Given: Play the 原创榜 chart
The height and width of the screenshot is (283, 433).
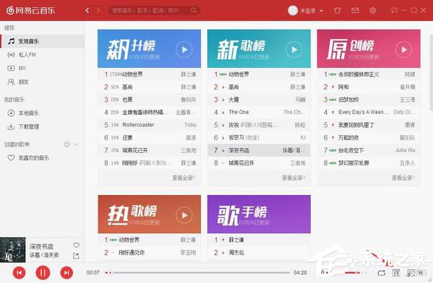Looking at the screenshot, I should 403,50.
